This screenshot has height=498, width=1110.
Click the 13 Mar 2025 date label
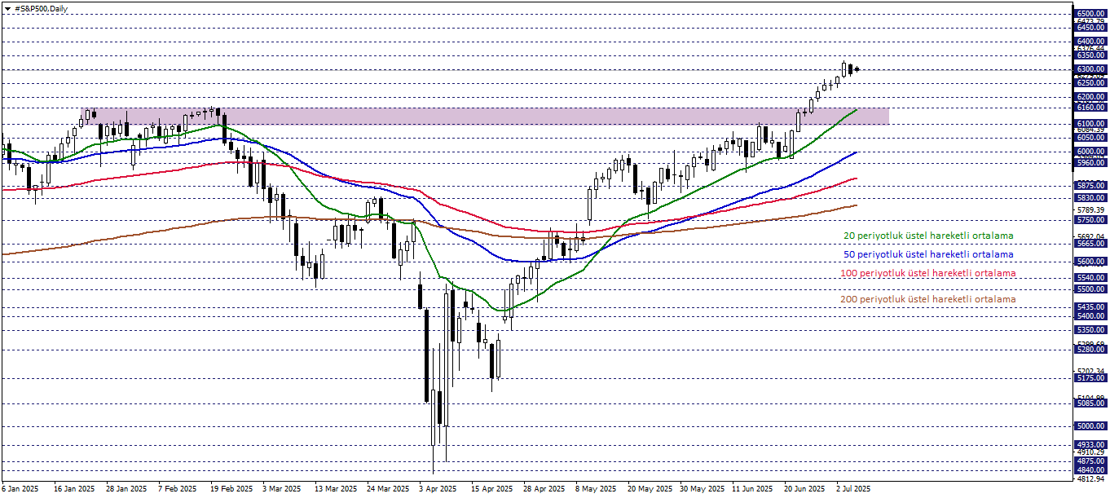pyautogui.click(x=336, y=489)
